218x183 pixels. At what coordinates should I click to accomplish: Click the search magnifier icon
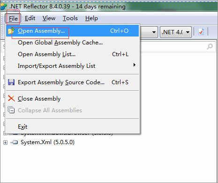pos(210,46)
